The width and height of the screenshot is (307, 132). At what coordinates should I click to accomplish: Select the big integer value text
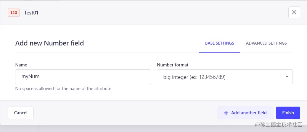(194, 77)
